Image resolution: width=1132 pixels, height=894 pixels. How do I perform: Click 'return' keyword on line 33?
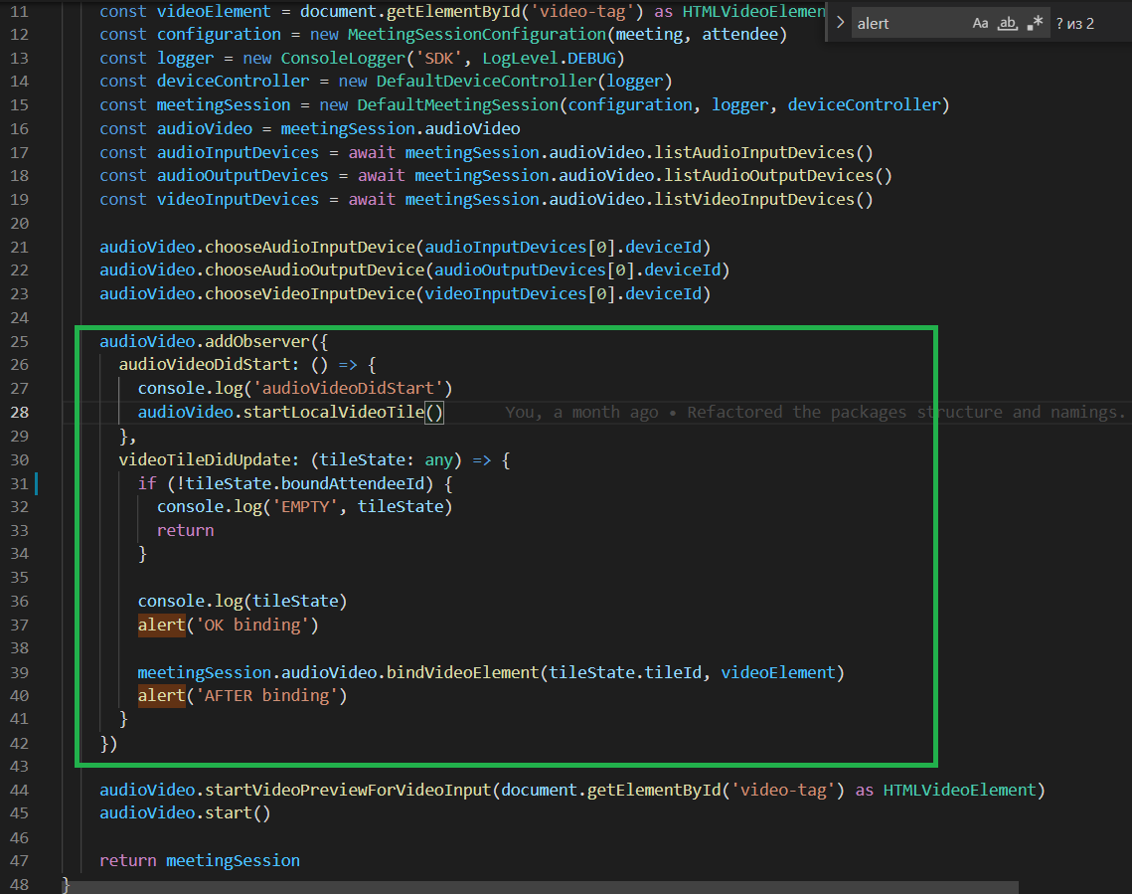point(186,531)
